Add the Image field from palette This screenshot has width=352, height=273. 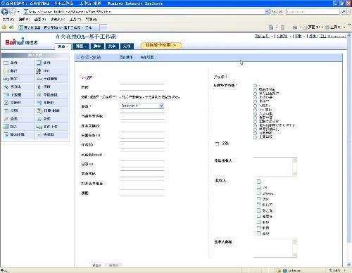(x=6, y=127)
